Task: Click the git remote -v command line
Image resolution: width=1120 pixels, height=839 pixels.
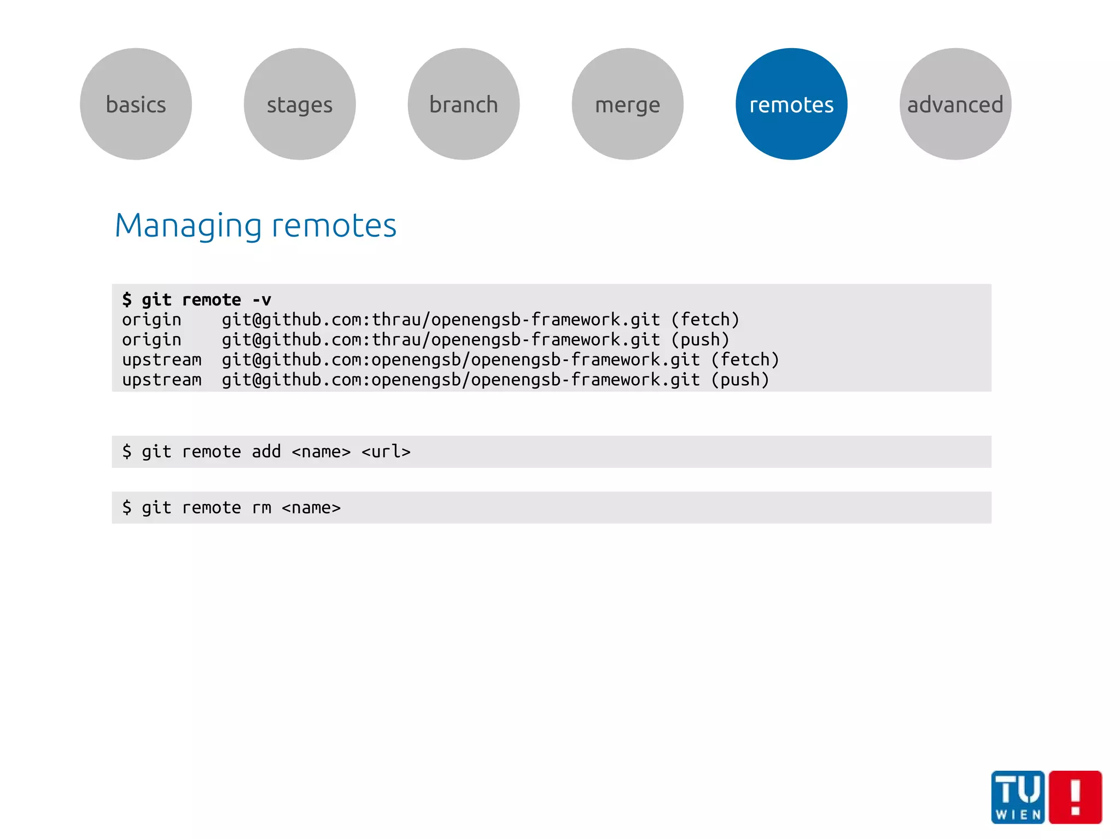Action: (x=197, y=300)
